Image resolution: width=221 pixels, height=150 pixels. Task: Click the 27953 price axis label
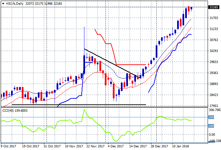pyautogui.click(x=213, y=106)
